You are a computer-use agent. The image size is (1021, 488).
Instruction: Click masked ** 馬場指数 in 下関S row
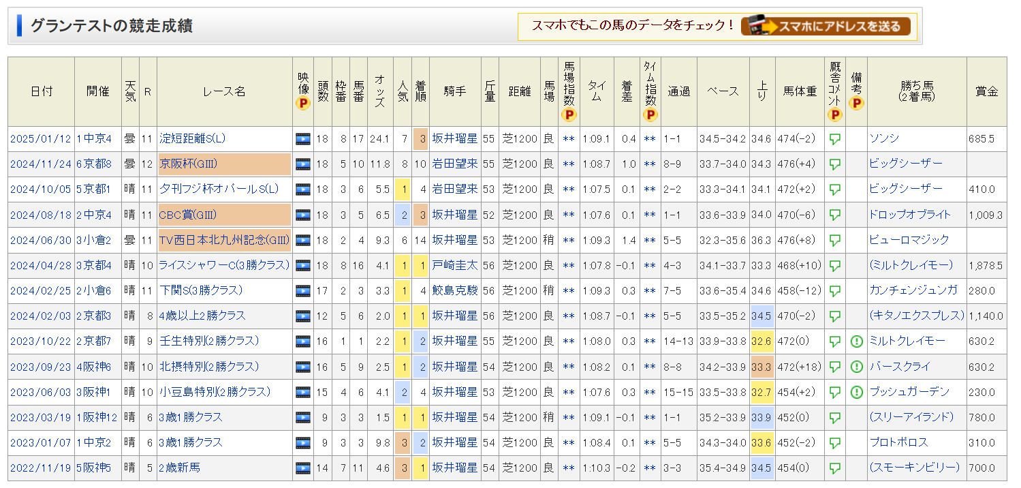(x=569, y=291)
